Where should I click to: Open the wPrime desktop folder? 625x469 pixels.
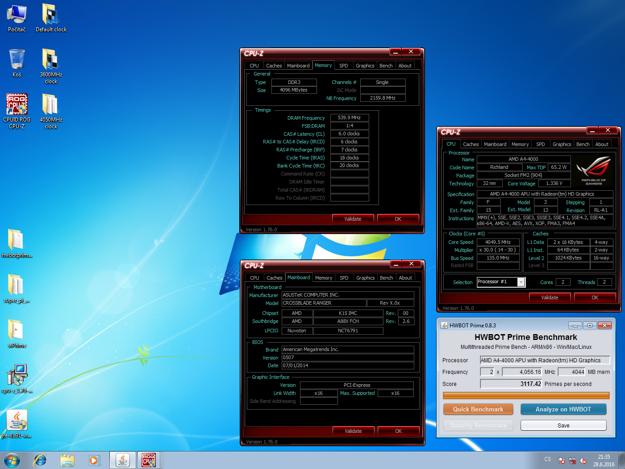coord(17,334)
